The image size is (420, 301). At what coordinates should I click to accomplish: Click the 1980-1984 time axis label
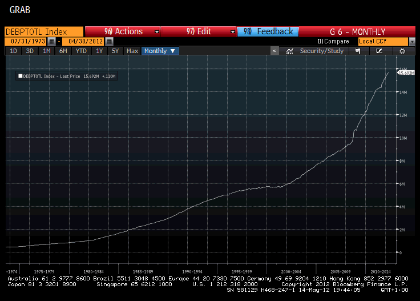(94, 271)
